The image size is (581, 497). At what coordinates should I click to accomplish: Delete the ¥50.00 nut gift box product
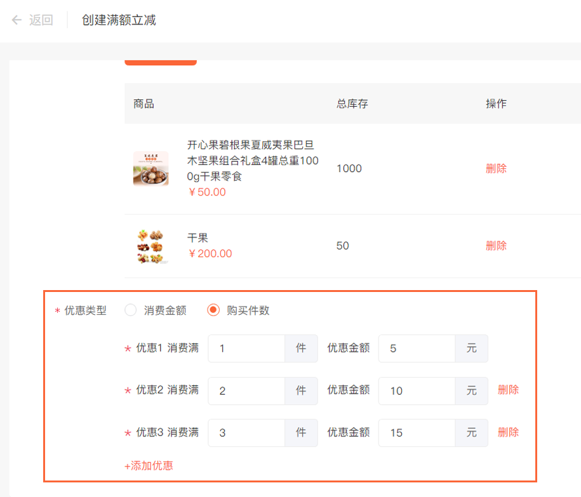pyautogui.click(x=496, y=168)
